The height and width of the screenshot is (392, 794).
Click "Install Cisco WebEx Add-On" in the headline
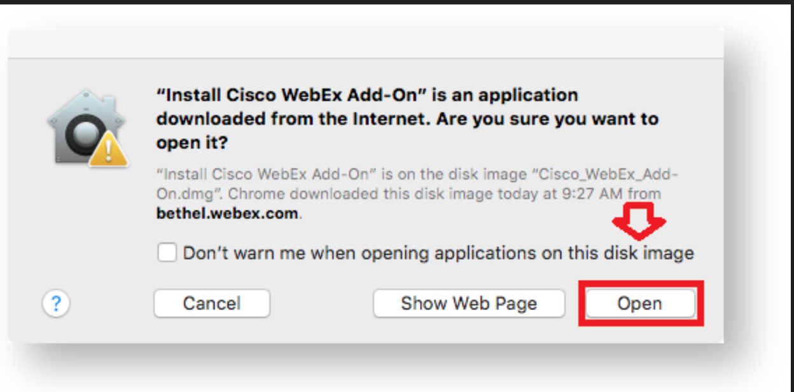point(294,95)
